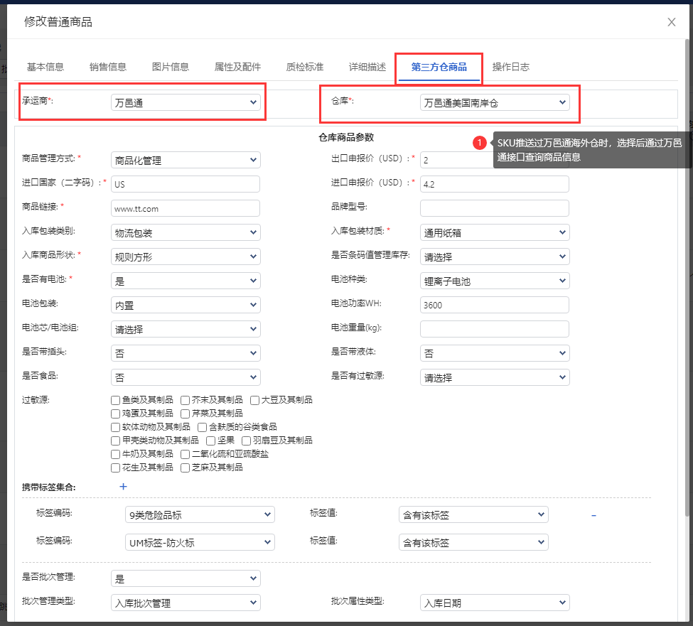Close the 修改普通商品 dialog
The height and width of the screenshot is (626, 693).
(x=671, y=22)
